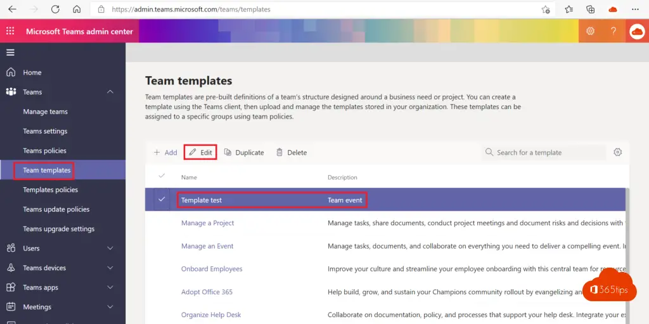Screen dimensions: 649x324
Task: Open the browser favorites list icon
Action: click(569, 9)
